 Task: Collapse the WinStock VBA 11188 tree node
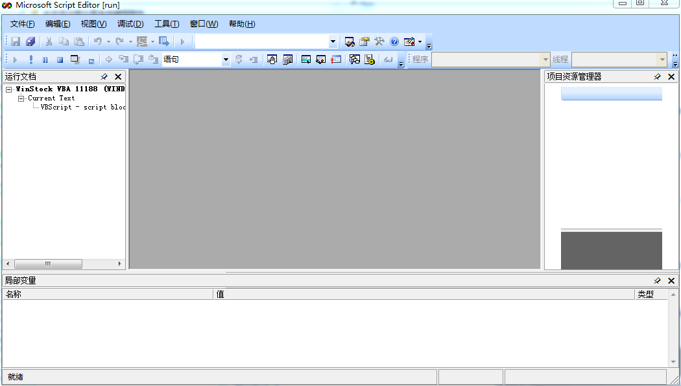[x=9, y=89]
